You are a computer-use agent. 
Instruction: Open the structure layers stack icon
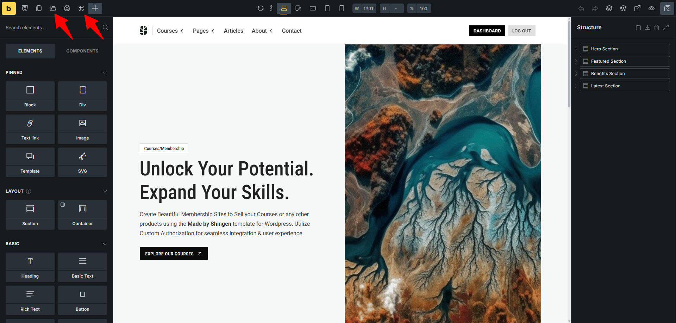coord(609,8)
